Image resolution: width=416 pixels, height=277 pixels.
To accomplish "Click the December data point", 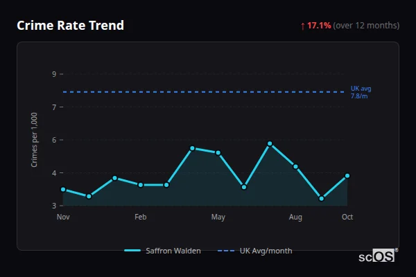I will 89,197.
